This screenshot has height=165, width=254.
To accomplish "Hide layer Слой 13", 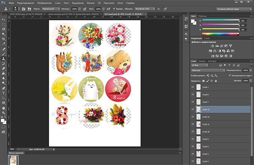I will tap(193, 109).
